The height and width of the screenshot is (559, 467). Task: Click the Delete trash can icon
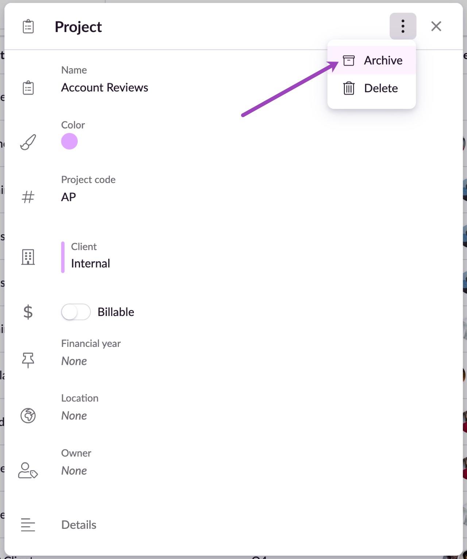click(349, 88)
